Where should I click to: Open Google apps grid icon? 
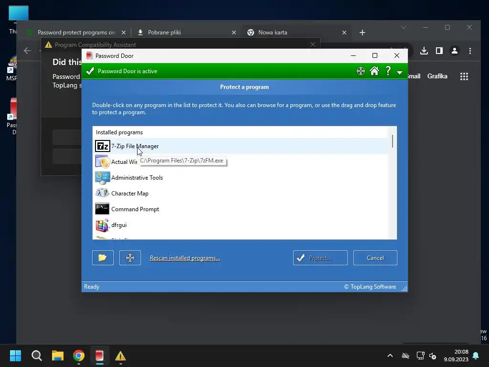464,76
